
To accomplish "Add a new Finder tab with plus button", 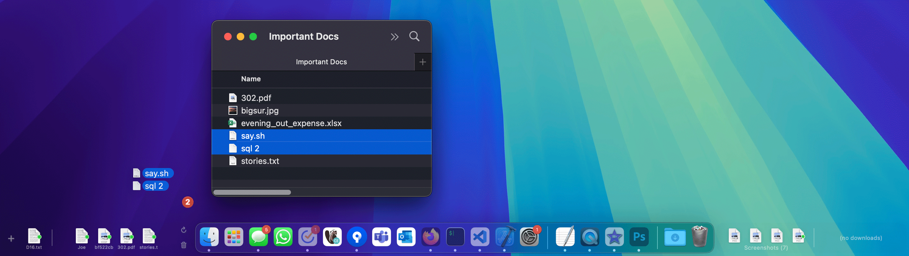I will pyautogui.click(x=422, y=62).
